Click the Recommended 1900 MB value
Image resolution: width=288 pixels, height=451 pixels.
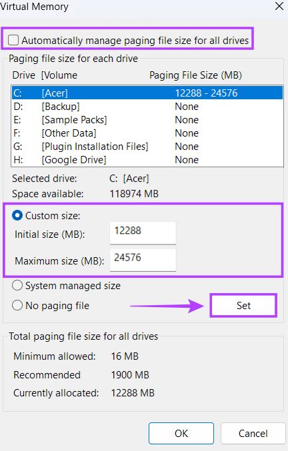coord(130,375)
